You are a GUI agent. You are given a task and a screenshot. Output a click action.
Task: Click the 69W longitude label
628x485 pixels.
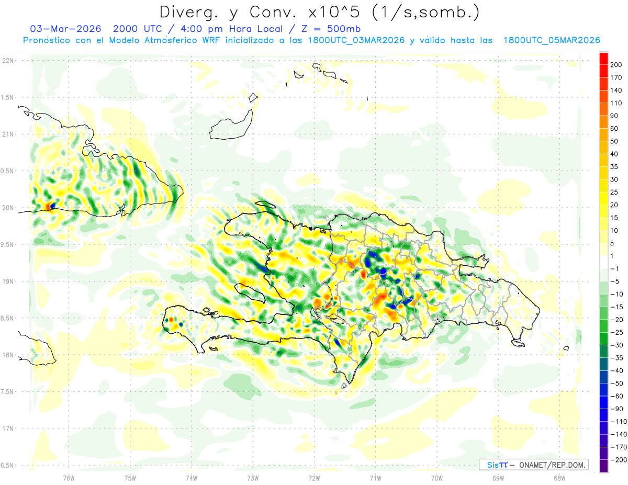tap(498, 478)
